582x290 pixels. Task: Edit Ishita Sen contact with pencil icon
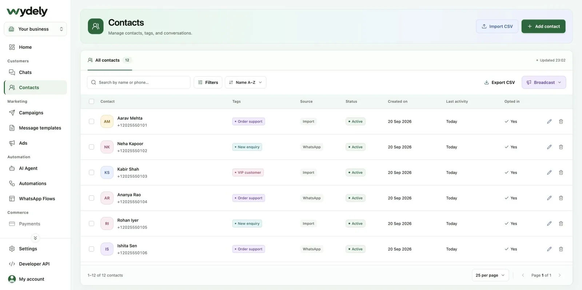[549, 249]
